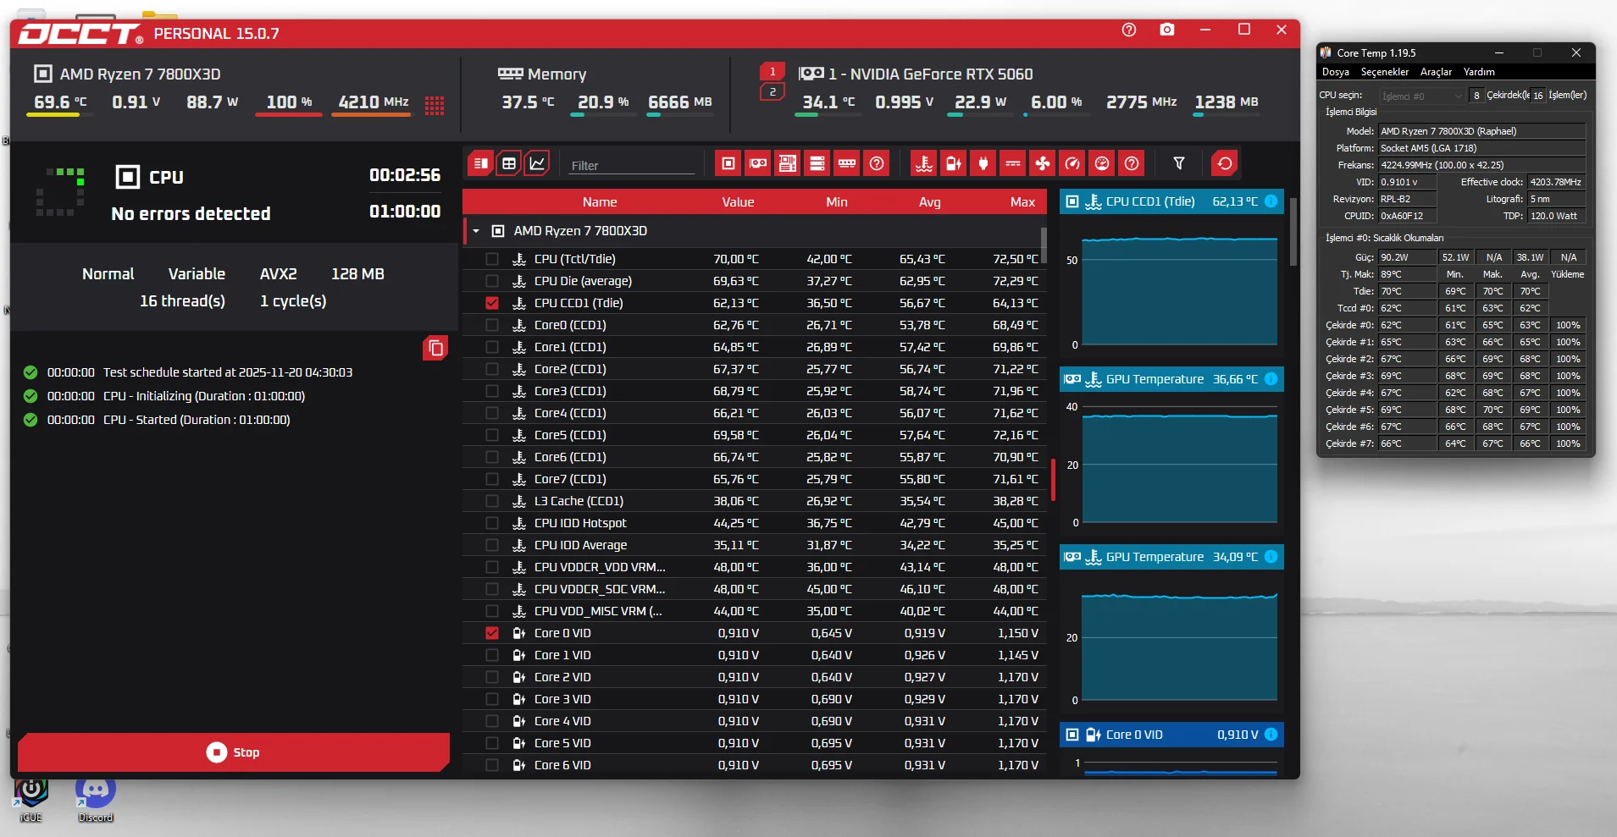
Task: Toggle the current sensor type filter icon
Action: pos(1013,163)
